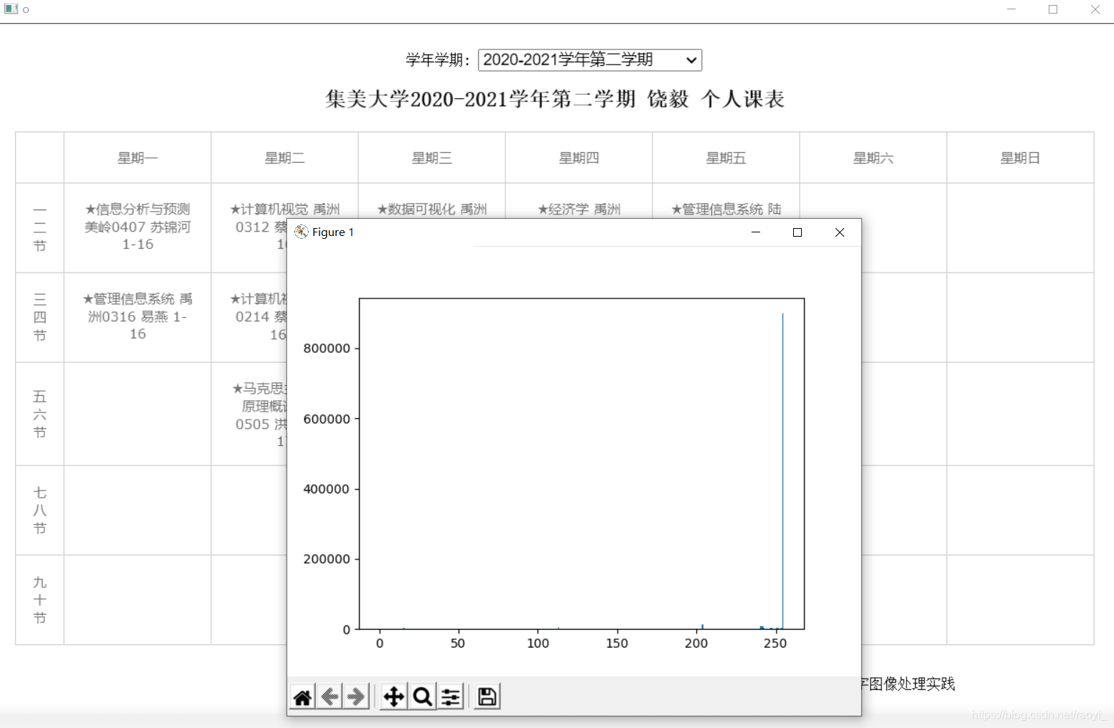Close the Figure 1 window

[x=840, y=232]
